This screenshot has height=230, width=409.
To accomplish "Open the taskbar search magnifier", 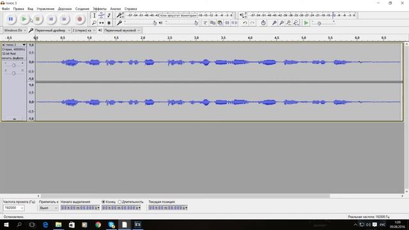I will coord(19,224).
